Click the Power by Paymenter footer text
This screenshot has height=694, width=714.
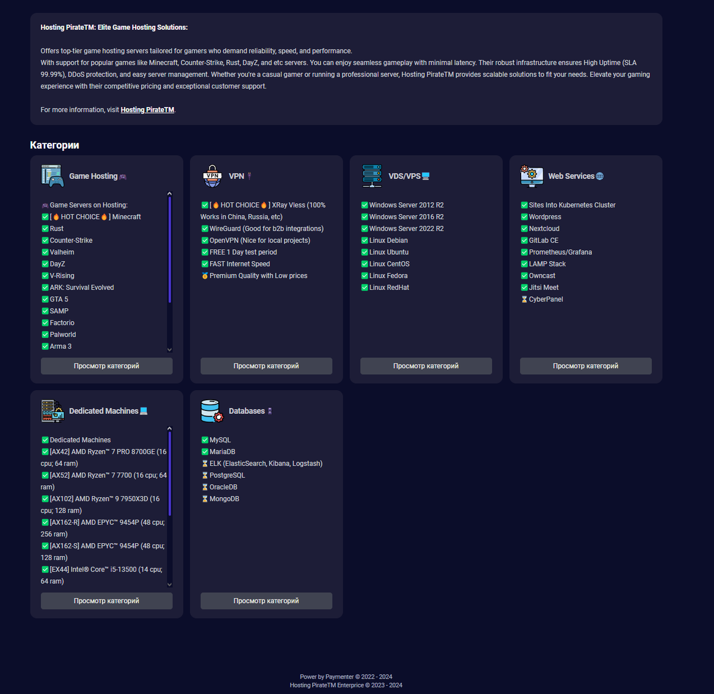tap(346, 677)
